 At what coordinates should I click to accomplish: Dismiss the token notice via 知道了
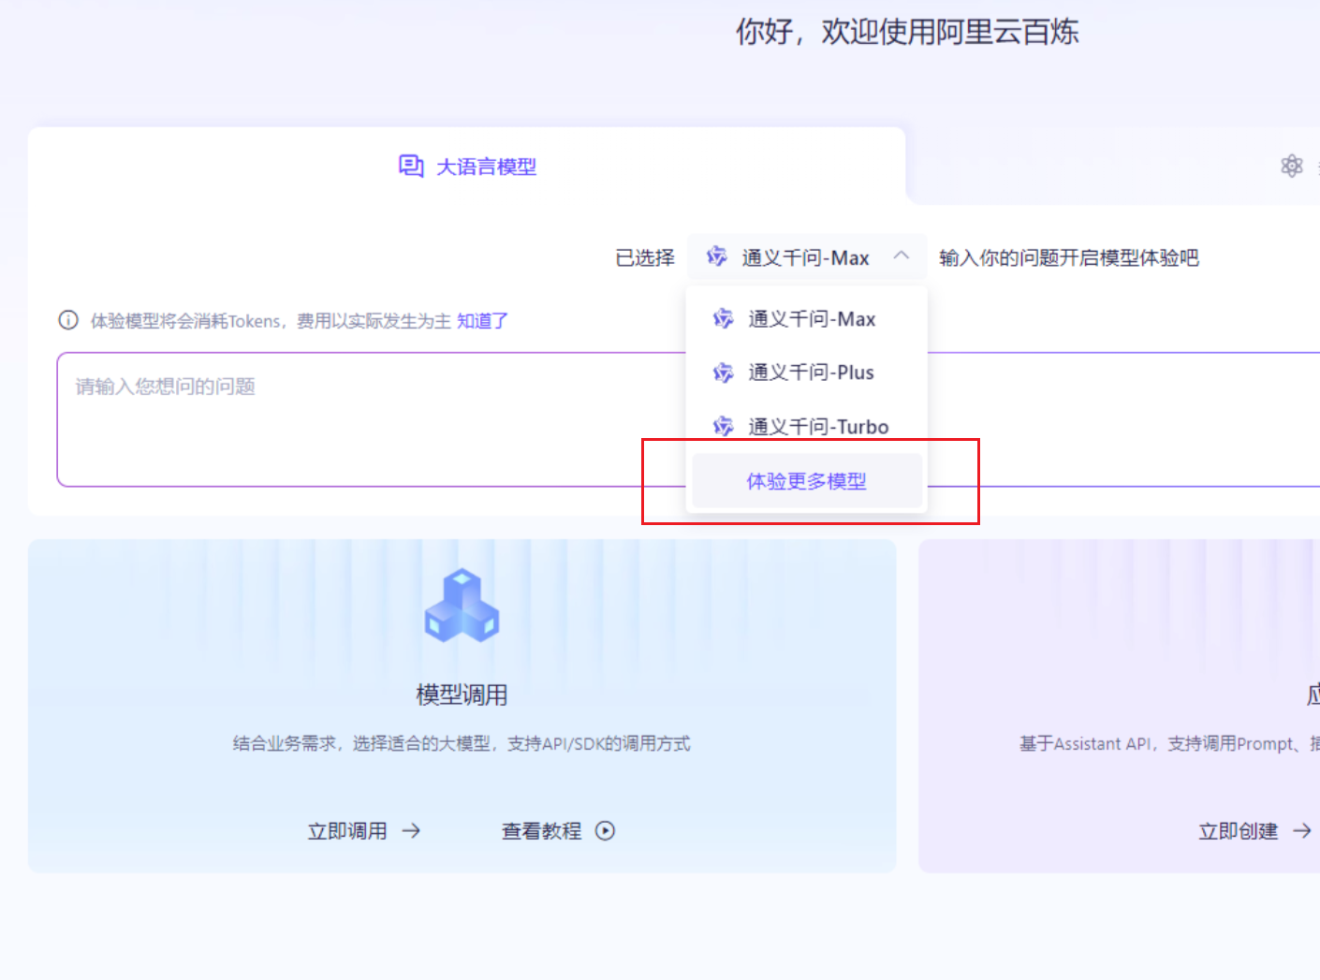[482, 321]
